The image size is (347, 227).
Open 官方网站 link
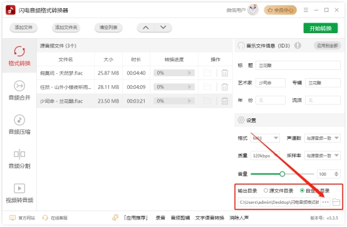23,218
